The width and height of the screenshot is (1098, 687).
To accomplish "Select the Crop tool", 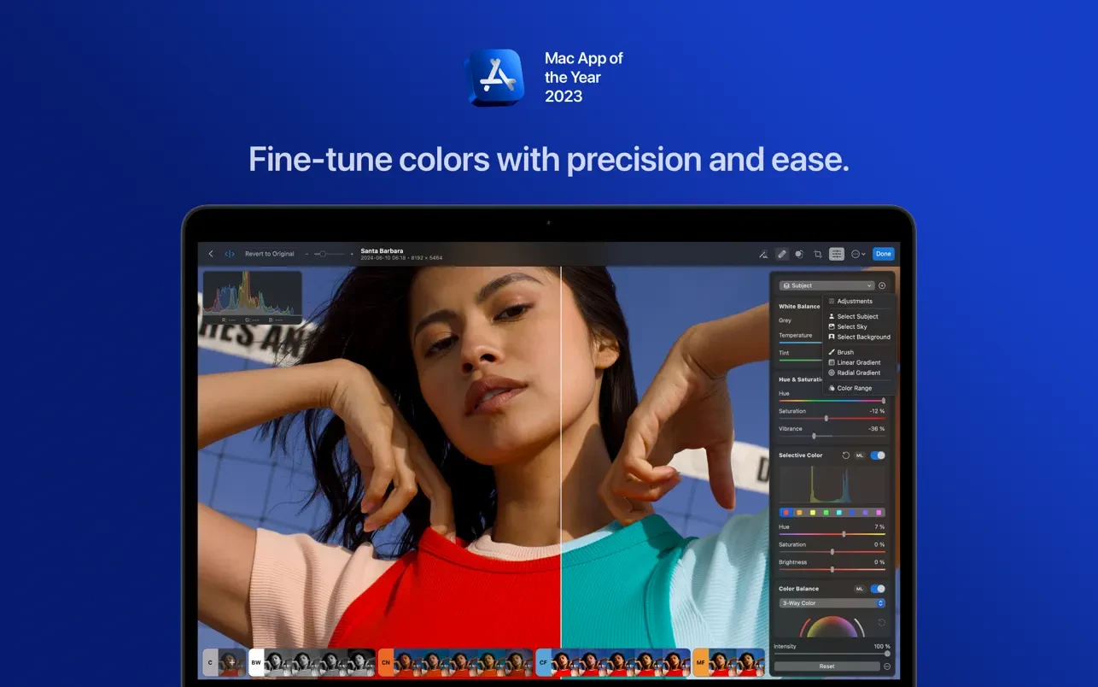I will click(x=819, y=254).
